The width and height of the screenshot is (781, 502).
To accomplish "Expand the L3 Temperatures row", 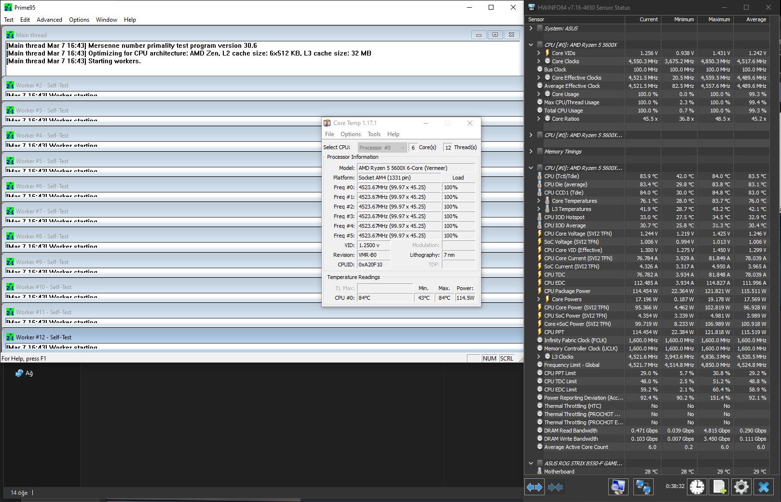I will [x=539, y=209].
